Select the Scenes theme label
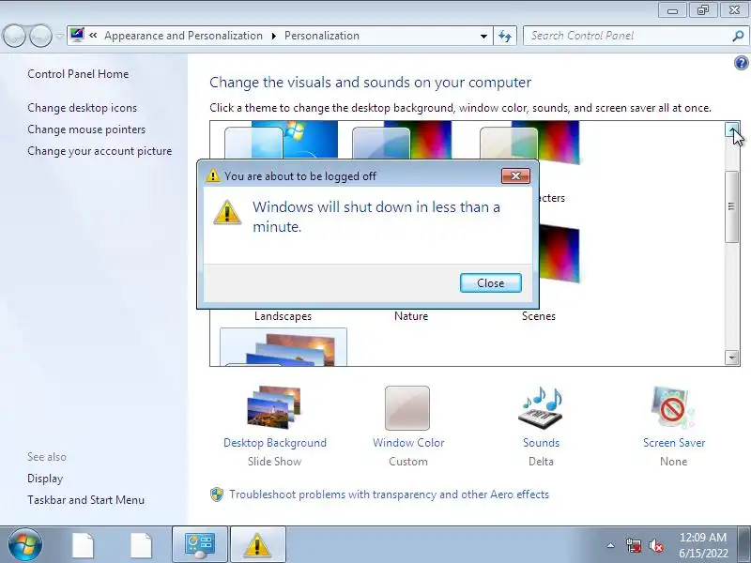Viewport: 751px width, 563px height. 538,316
